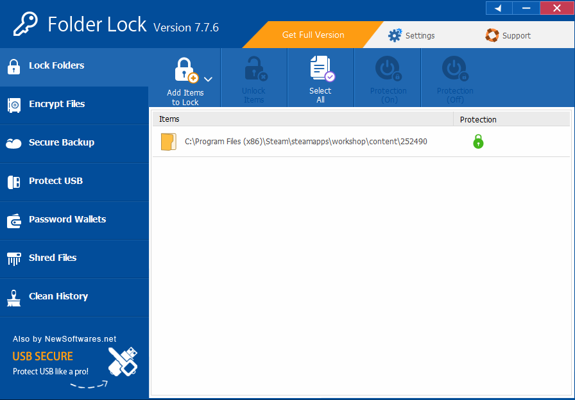Select the C:\Program Files (x86)\Steam path text
This screenshot has width=575, height=400.
[306, 142]
